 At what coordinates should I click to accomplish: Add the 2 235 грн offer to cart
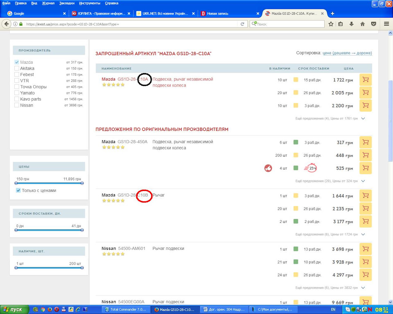[x=366, y=209]
